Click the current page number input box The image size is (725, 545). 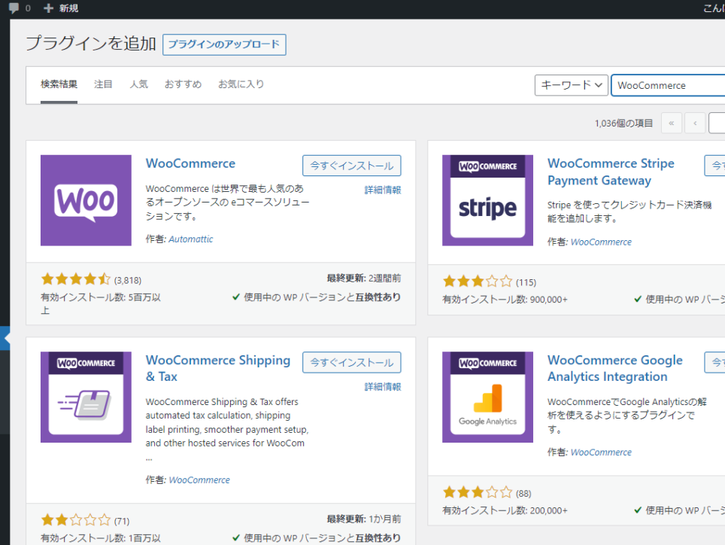717,123
